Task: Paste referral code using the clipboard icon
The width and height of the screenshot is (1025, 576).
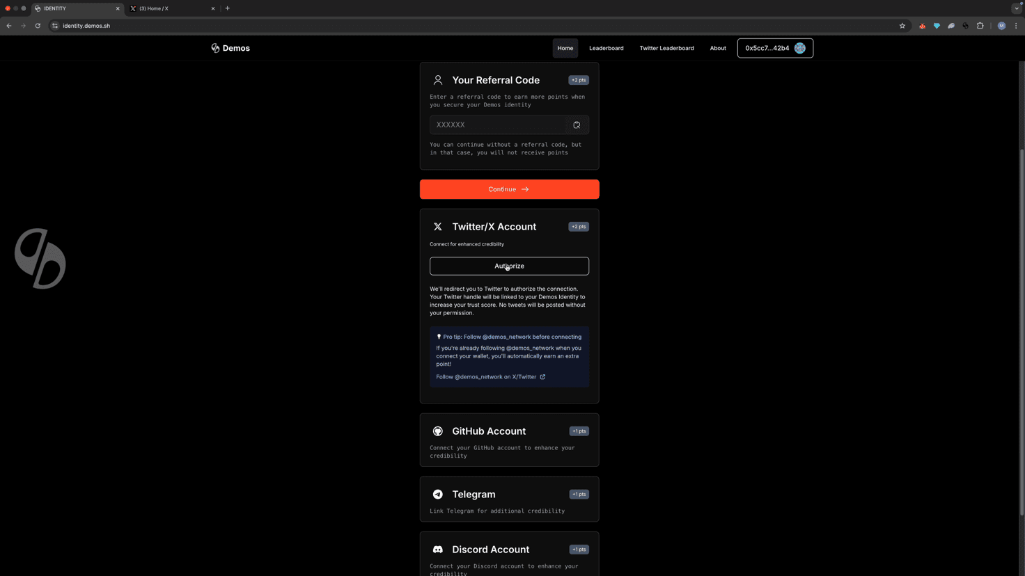Action: pos(577,125)
